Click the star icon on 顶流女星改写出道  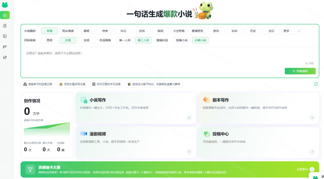61,84
